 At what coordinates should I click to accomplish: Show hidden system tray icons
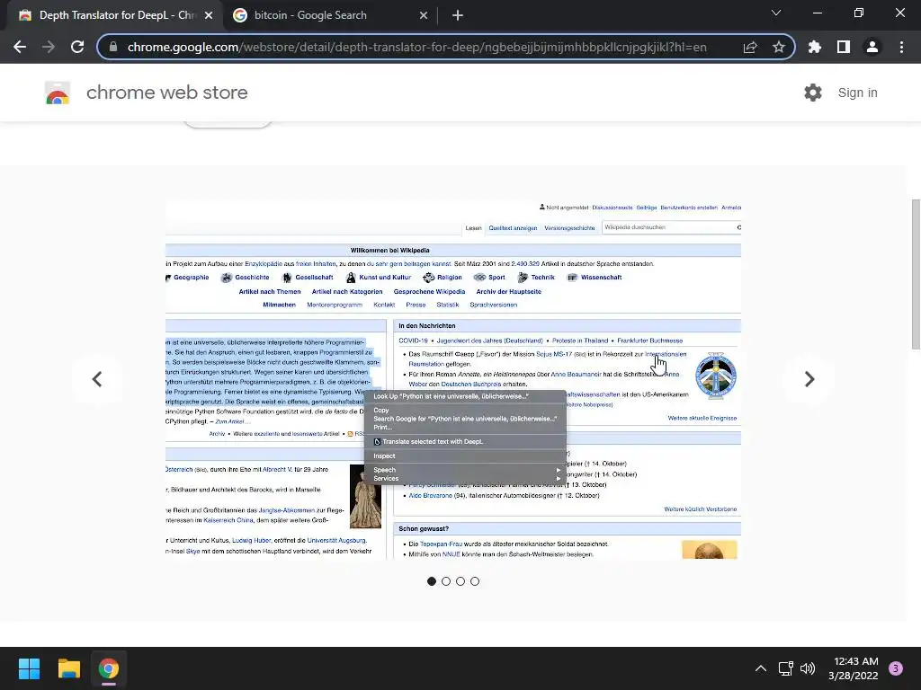(761, 668)
